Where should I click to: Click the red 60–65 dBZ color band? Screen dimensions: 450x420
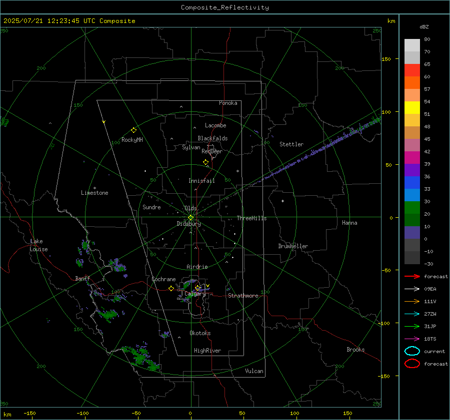(412, 70)
